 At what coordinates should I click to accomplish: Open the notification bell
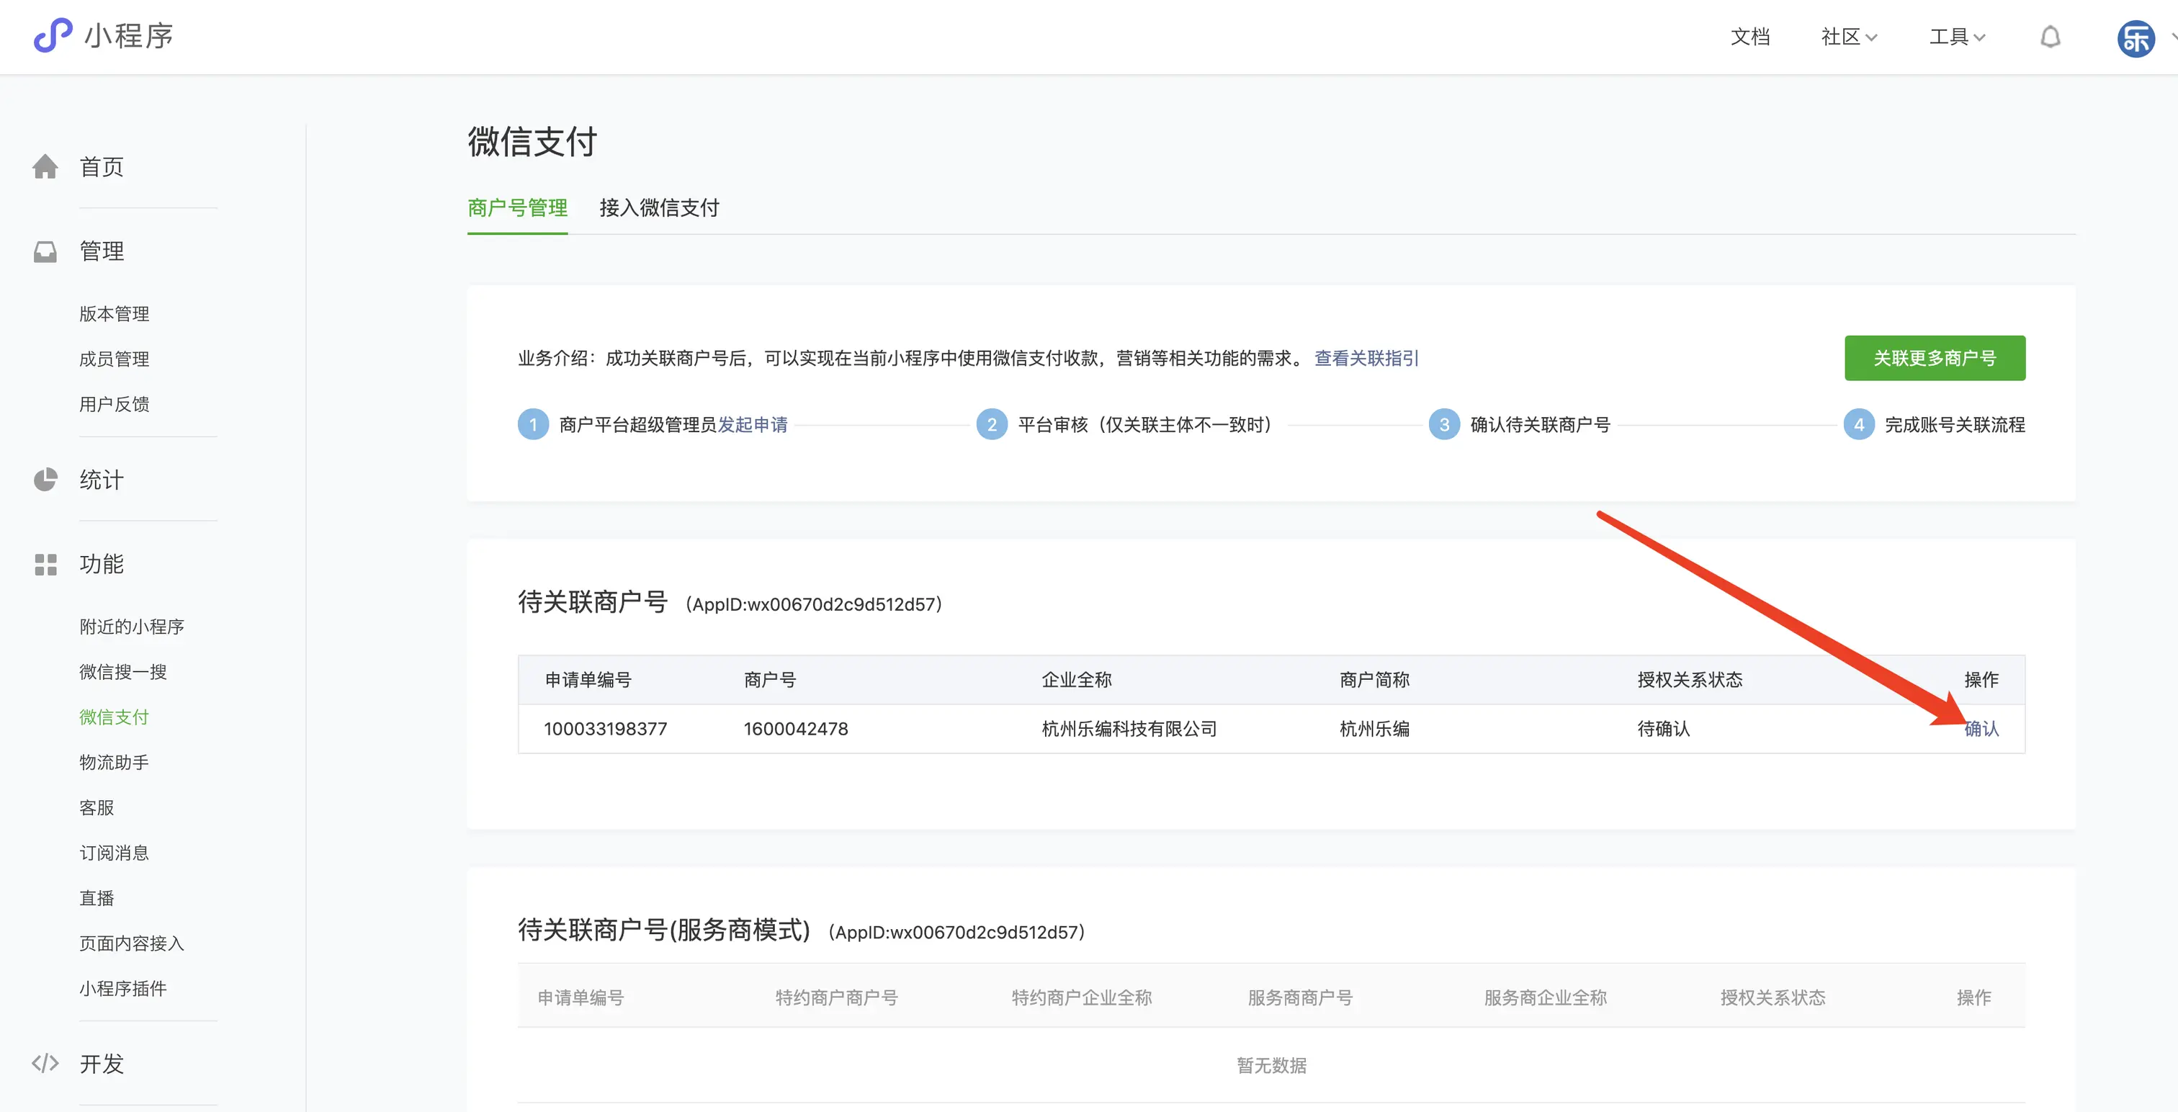[x=2050, y=37]
